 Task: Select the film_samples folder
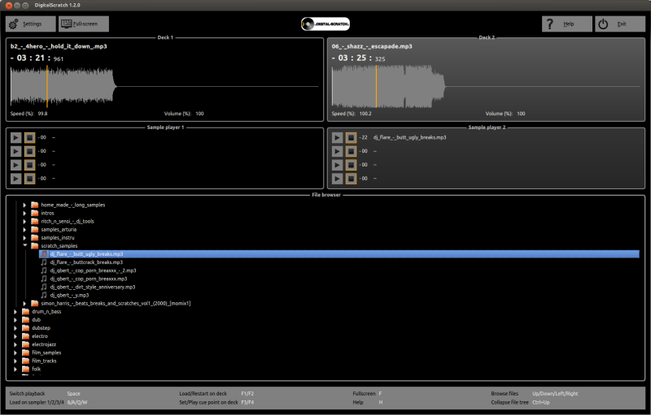click(x=46, y=353)
